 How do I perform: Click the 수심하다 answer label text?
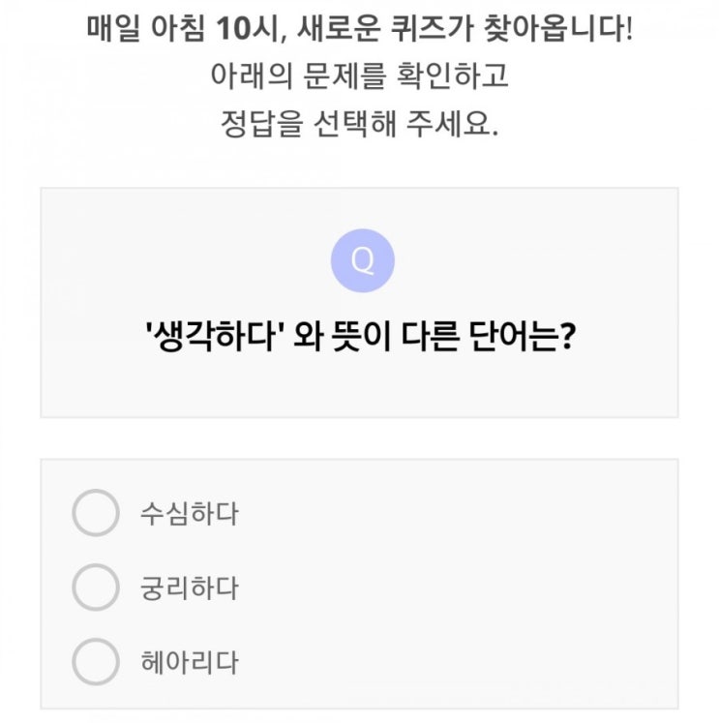coord(189,513)
